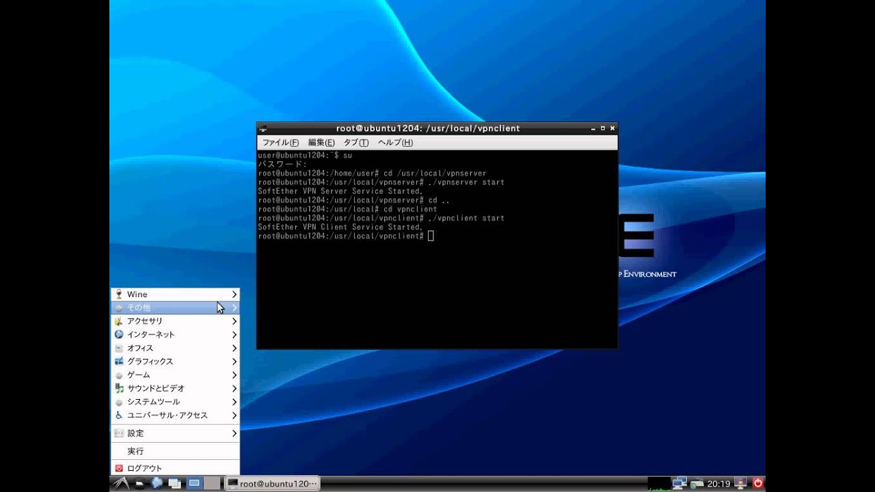Expand the Wine submenu arrow
Image resolution: width=875 pixels, height=492 pixels.
234,295
